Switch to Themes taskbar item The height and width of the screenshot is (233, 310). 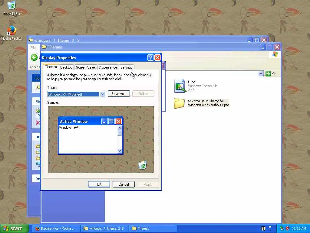(153, 228)
